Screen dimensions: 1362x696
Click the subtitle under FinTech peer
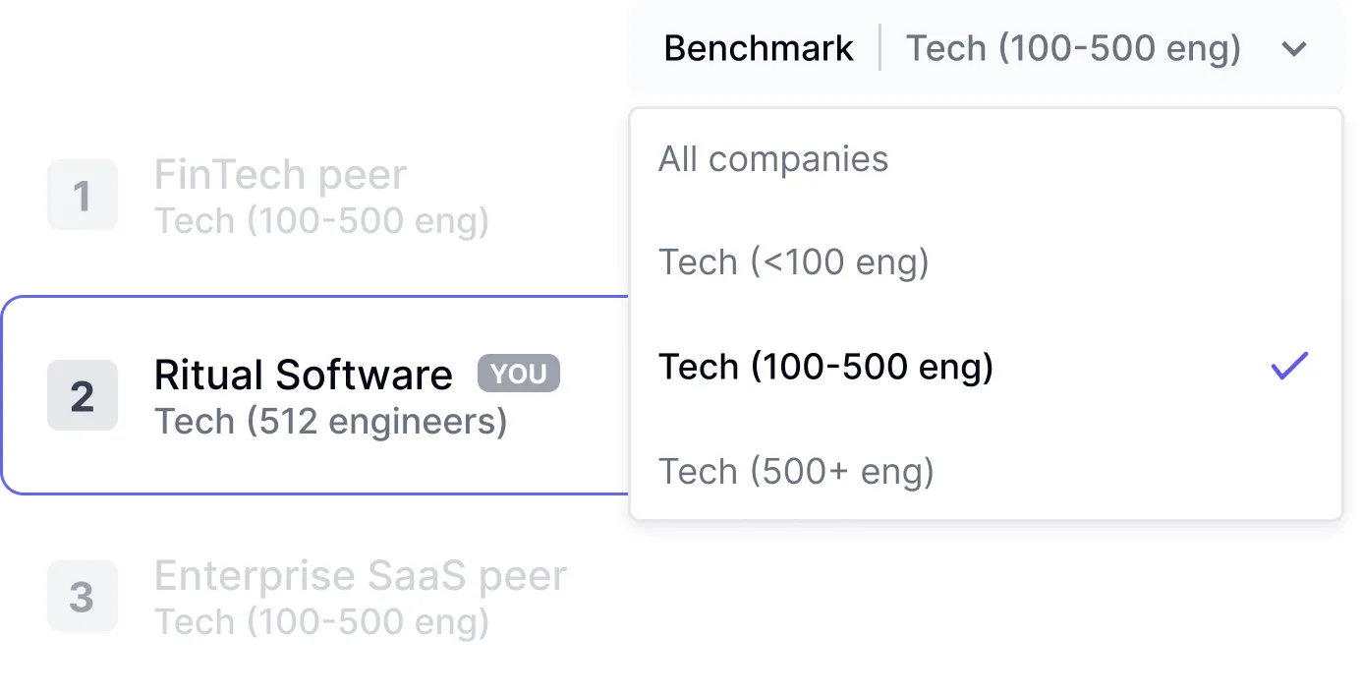[x=321, y=221]
